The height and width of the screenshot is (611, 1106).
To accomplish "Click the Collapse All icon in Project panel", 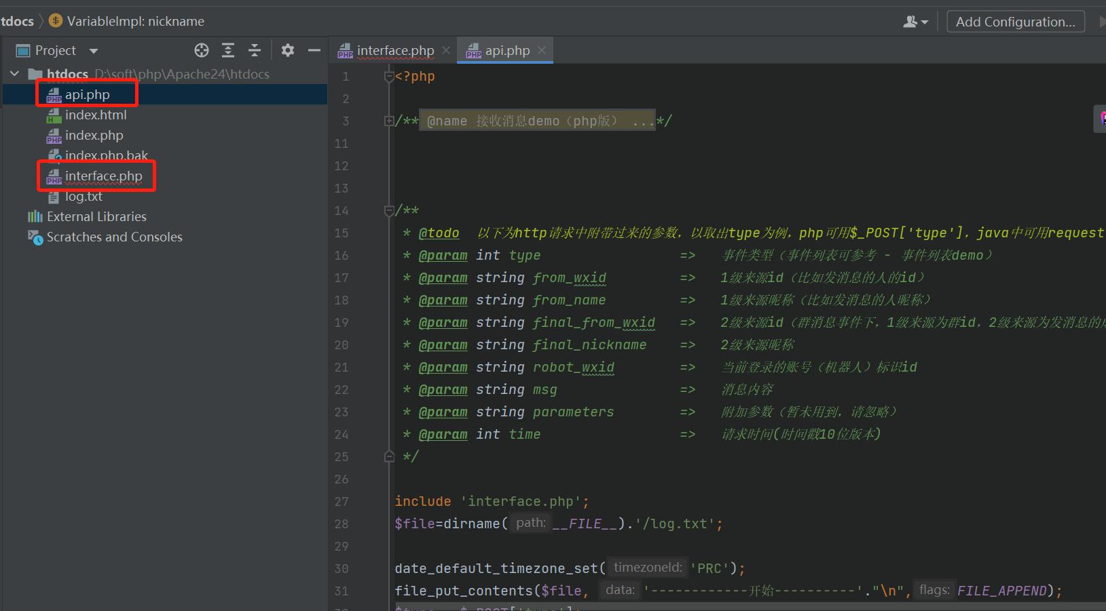I will 255,50.
